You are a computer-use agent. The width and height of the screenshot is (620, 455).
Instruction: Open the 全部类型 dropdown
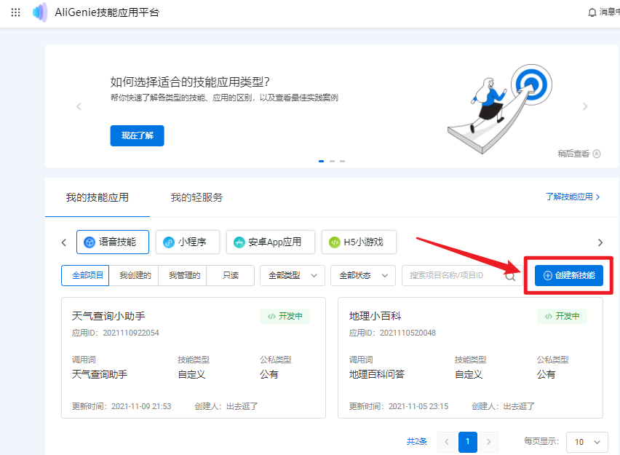(293, 275)
